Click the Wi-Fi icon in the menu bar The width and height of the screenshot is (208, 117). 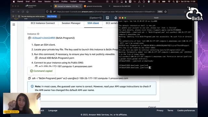(169, 1)
